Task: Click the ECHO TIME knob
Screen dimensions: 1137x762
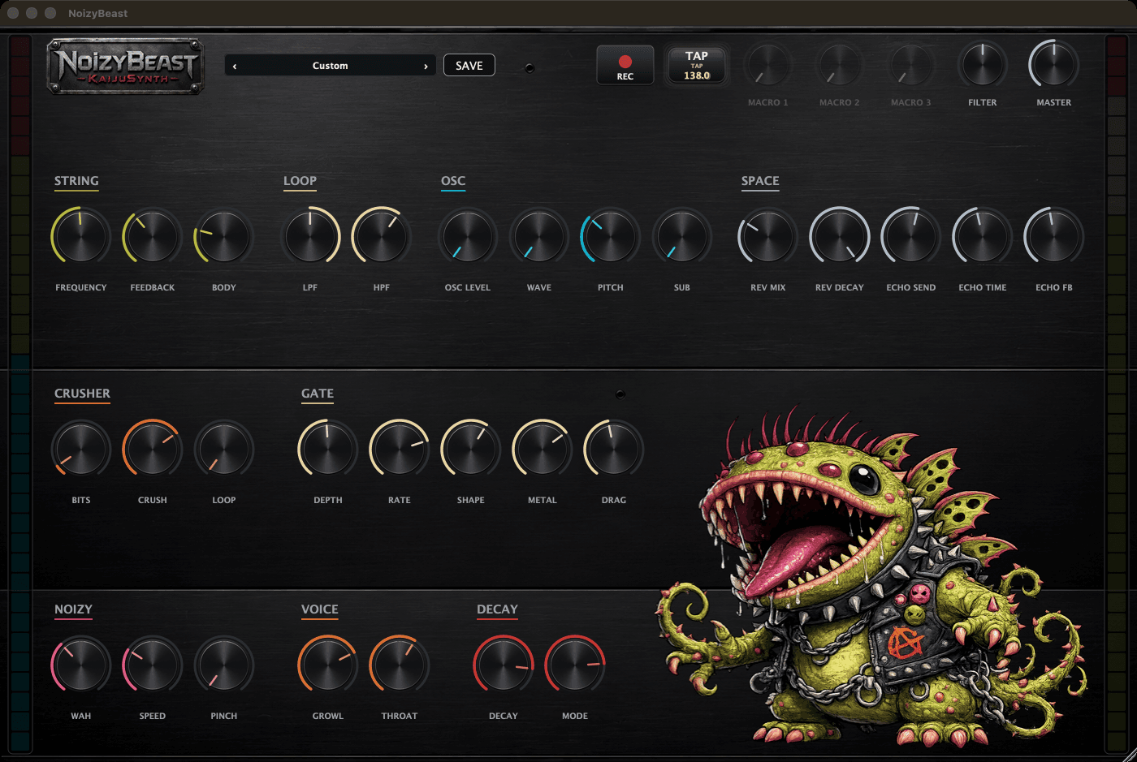Action: pos(983,237)
